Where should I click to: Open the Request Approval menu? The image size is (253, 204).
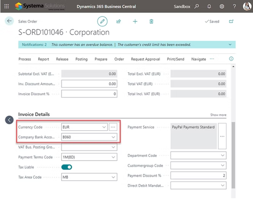tap(145, 59)
